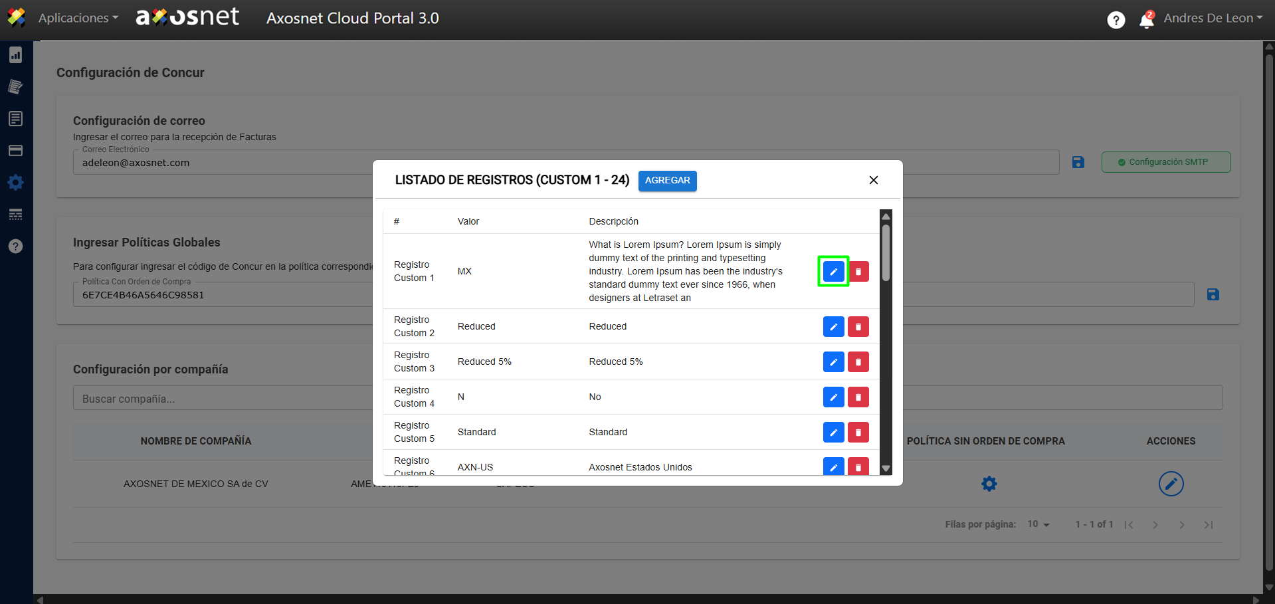This screenshot has height=604, width=1275.
Task: Save the global policy with the disk icon
Action: click(1213, 294)
